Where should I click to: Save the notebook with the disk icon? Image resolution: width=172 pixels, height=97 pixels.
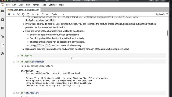(x=9, y=14)
